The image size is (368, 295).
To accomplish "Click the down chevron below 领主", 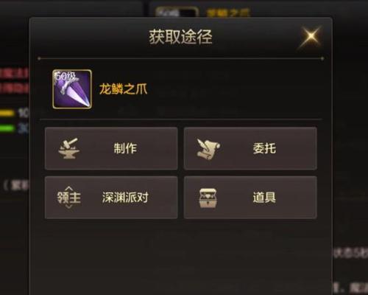I will click(x=69, y=206).
